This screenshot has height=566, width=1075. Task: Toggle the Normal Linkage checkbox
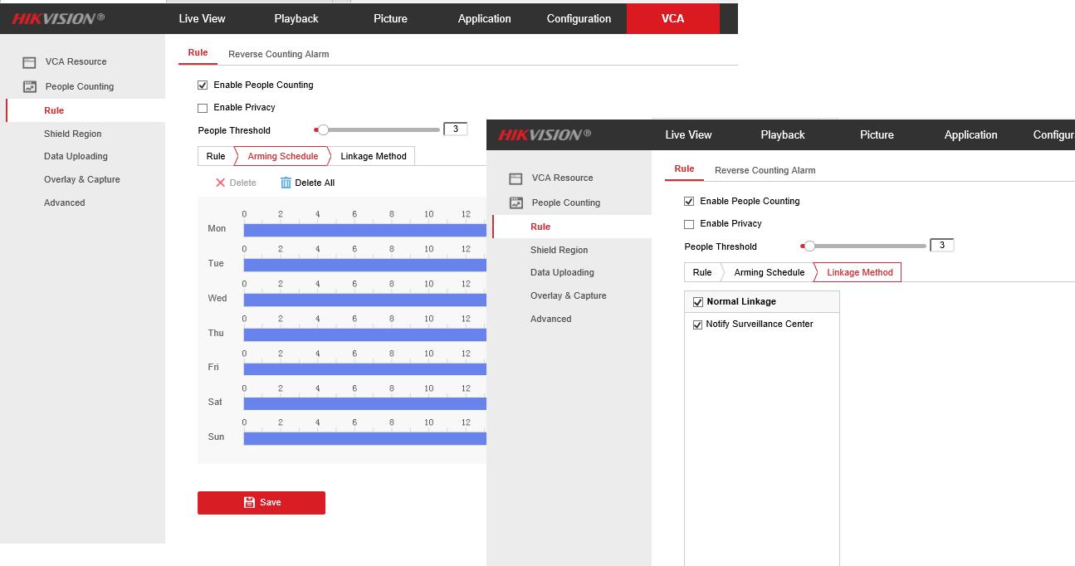pyautogui.click(x=697, y=302)
